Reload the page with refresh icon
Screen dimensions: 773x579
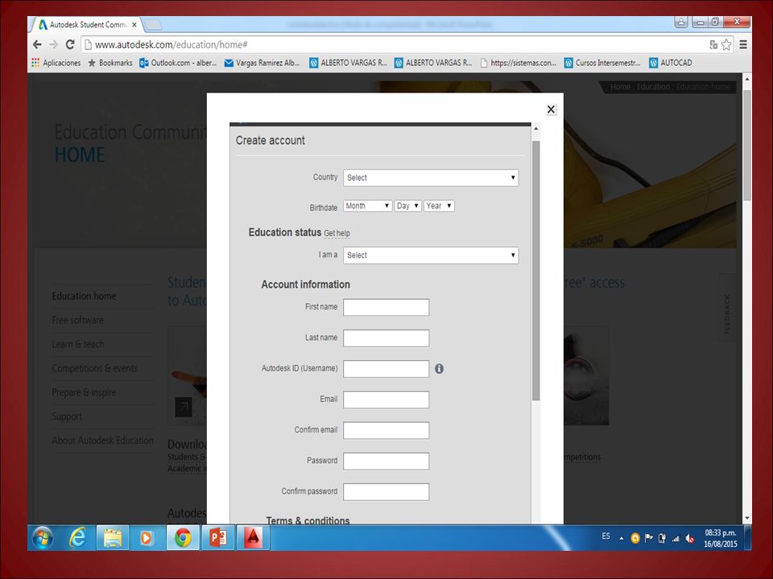click(70, 44)
